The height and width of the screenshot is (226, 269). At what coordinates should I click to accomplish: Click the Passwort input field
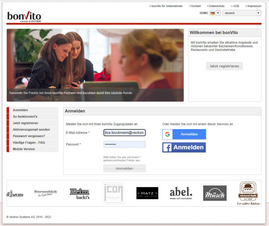pyautogui.click(x=125, y=144)
